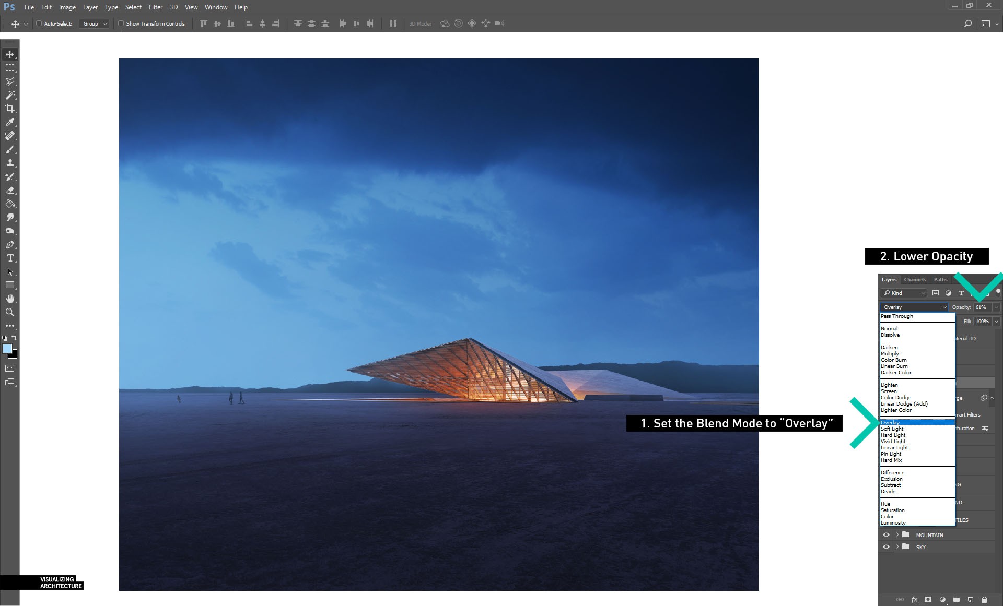The image size is (1003, 606).
Task: Switch to the Channels tab
Action: pyautogui.click(x=915, y=280)
